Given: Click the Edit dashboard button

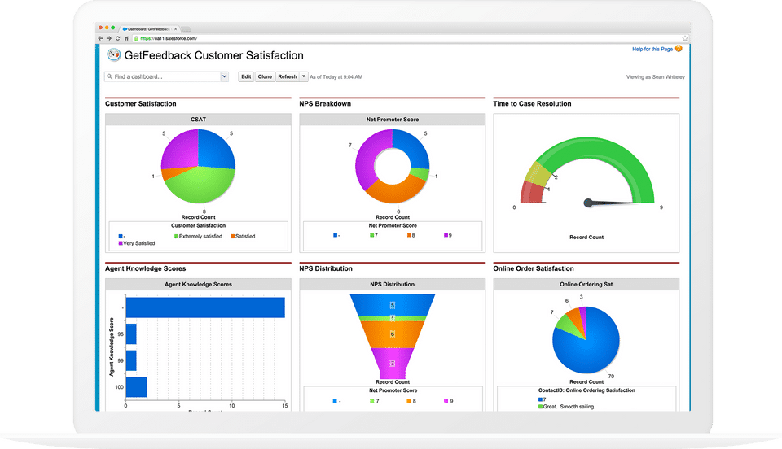Looking at the screenshot, I should [x=246, y=76].
